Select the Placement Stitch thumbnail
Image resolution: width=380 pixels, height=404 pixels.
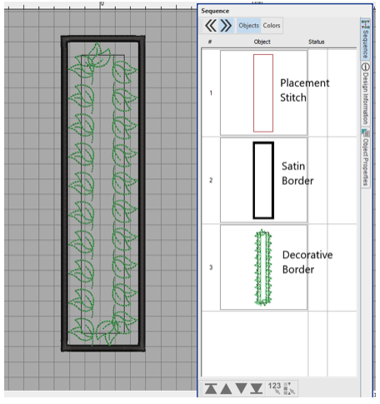(x=263, y=93)
